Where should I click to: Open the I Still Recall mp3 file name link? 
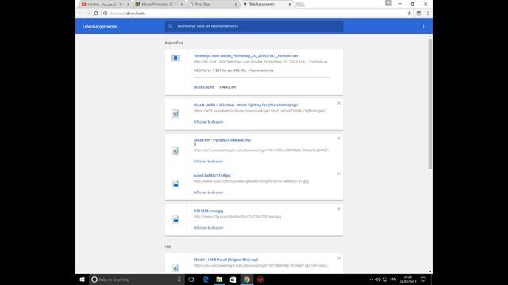(x=225, y=260)
